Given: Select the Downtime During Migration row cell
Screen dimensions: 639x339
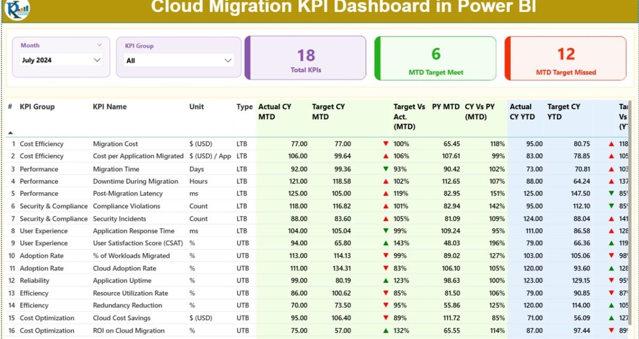Looking at the screenshot, I should point(135,181).
